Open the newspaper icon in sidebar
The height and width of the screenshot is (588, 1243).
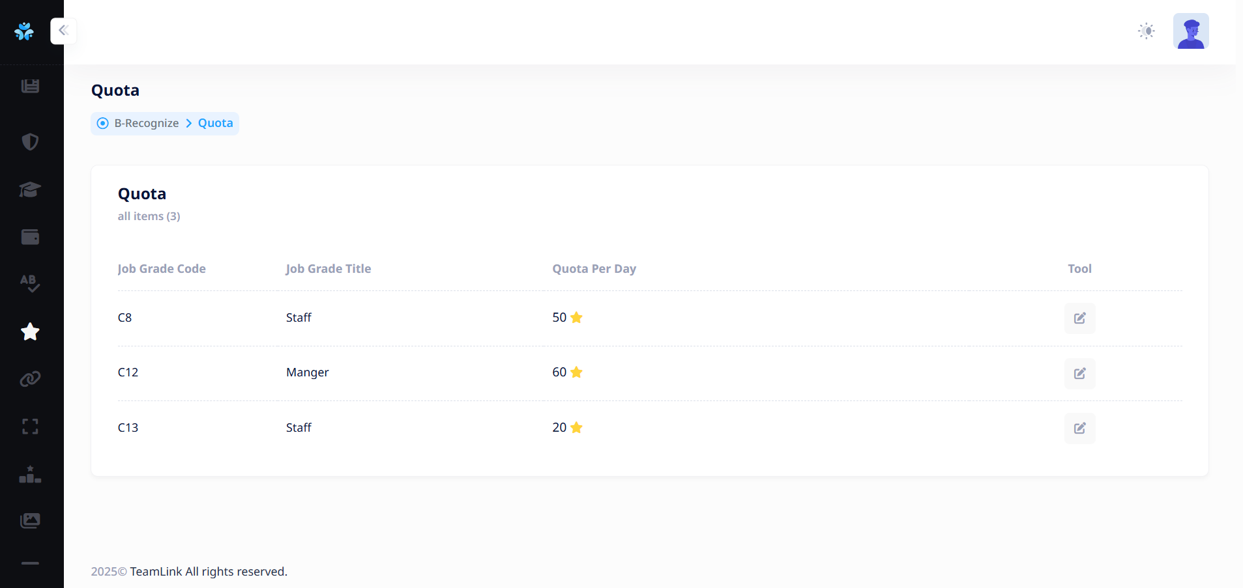point(30,86)
